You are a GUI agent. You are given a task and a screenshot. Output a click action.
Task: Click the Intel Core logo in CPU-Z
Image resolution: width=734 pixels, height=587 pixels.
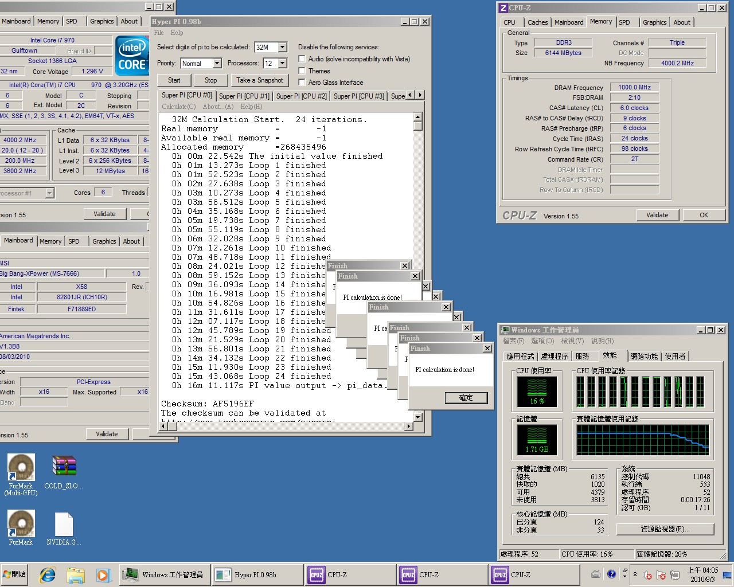tap(132, 55)
